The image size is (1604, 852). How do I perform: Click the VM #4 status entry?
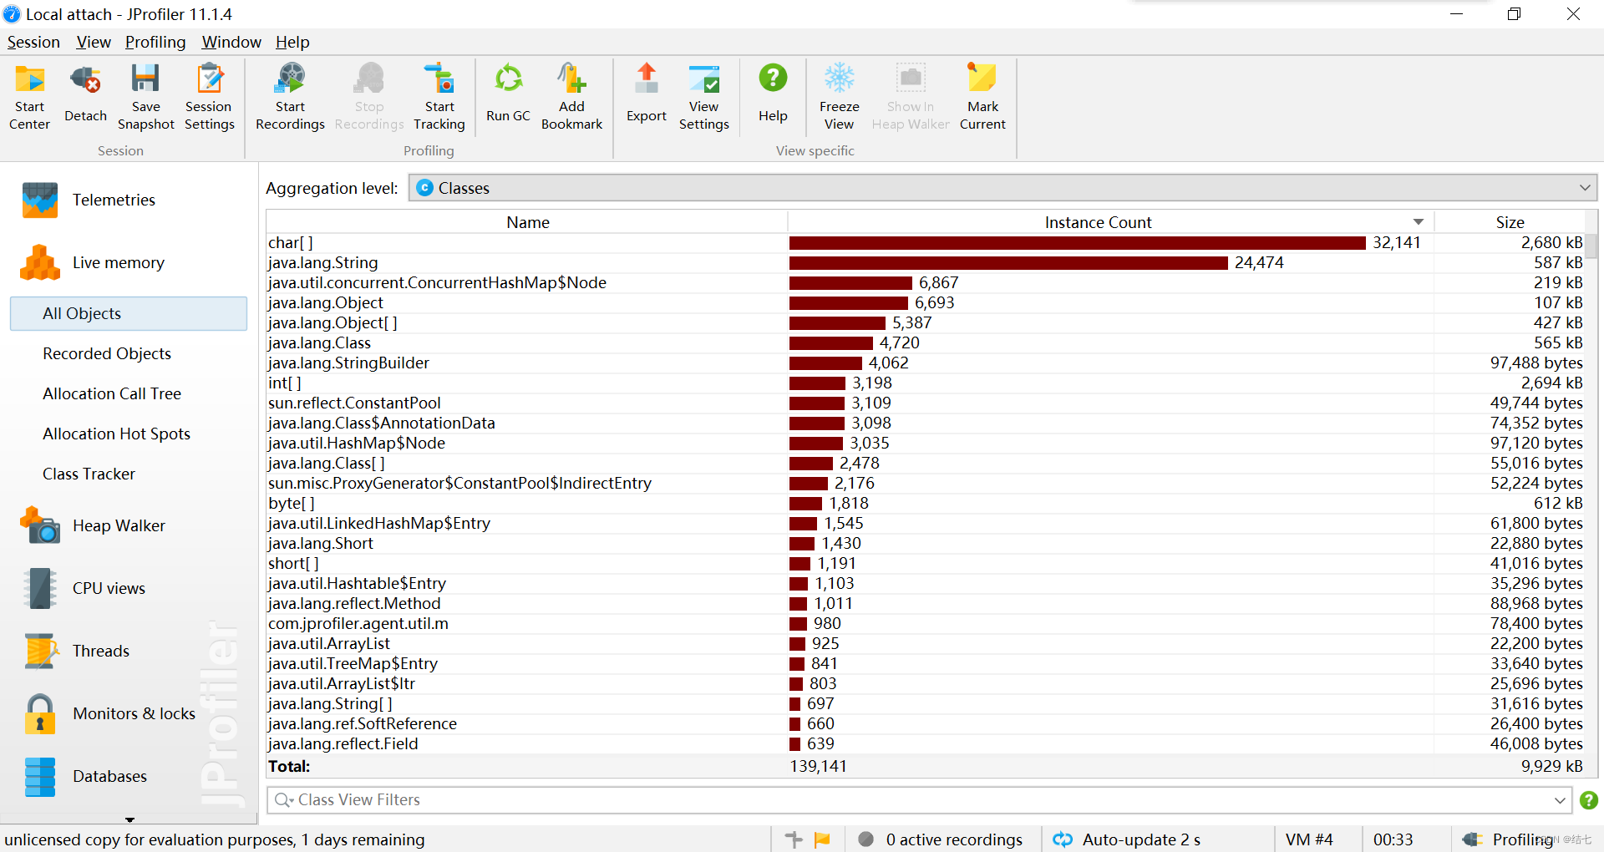pos(1309,839)
